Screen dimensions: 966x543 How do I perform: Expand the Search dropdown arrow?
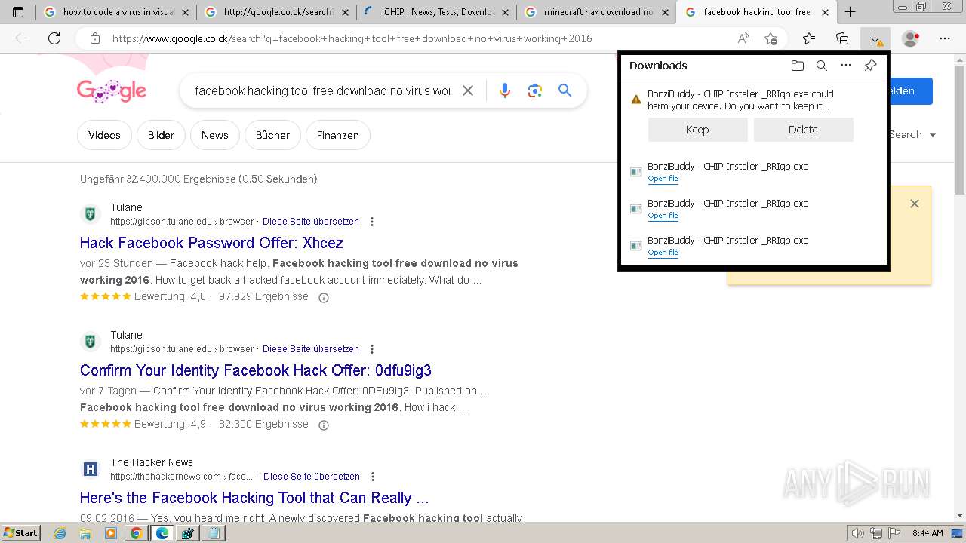[933, 135]
